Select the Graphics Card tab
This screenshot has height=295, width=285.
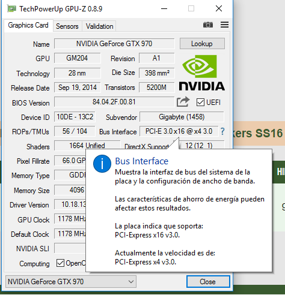pos(28,25)
